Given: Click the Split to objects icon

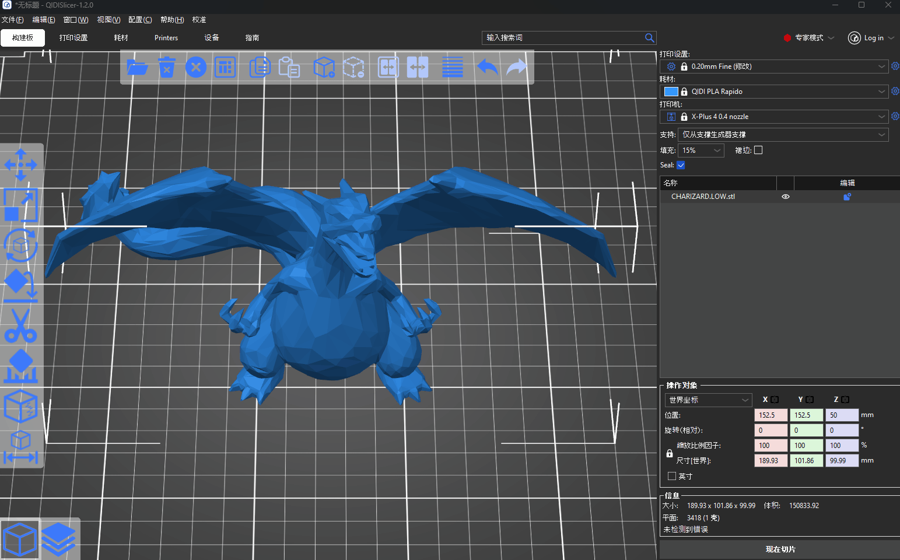Looking at the screenshot, I should [x=388, y=68].
